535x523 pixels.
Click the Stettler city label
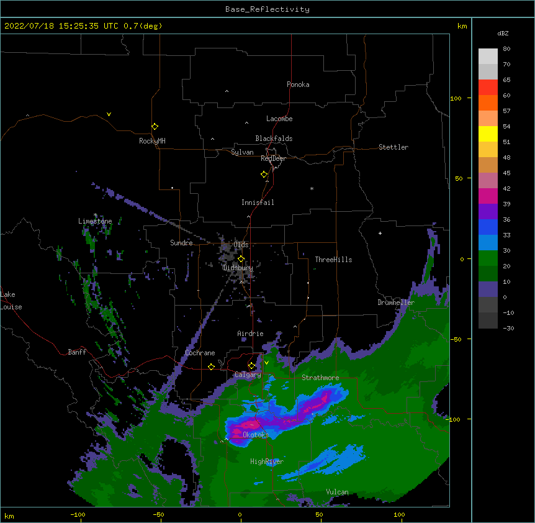click(x=393, y=147)
